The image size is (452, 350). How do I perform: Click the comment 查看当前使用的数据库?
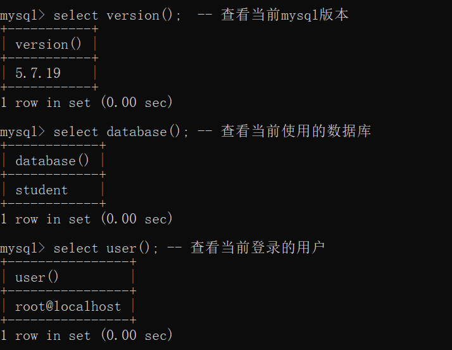(x=296, y=131)
